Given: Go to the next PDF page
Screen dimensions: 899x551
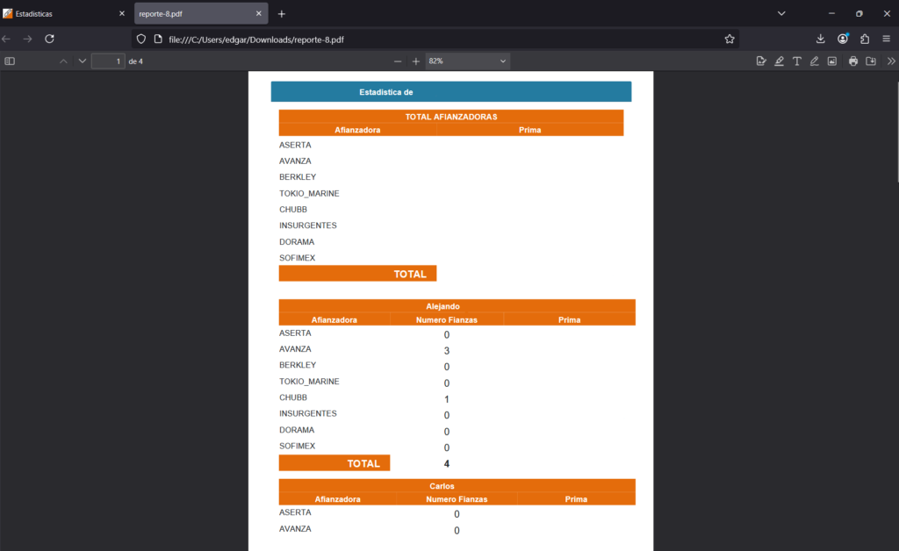Looking at the screenshot, I should coord(83,61).
